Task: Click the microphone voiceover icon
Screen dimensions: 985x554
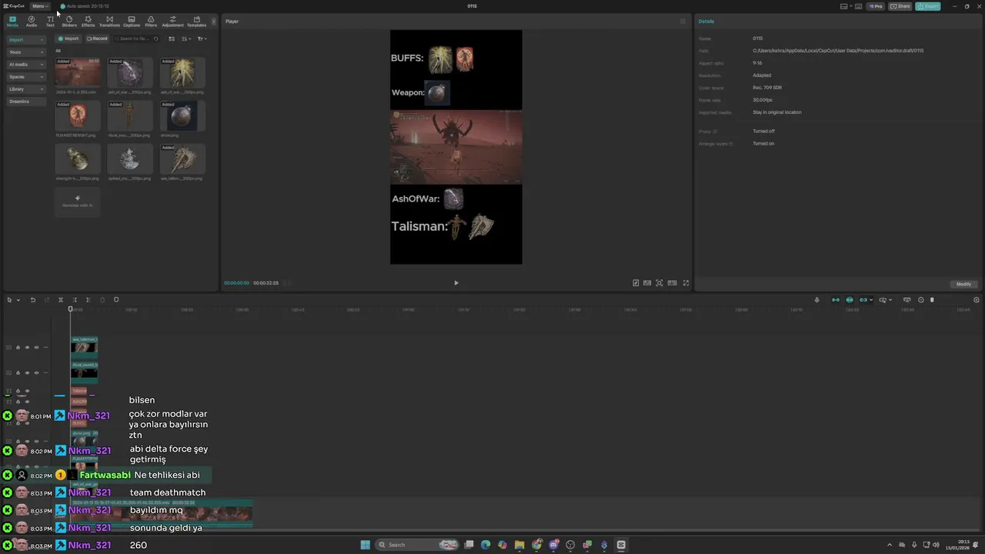Action: pos(817,300)
